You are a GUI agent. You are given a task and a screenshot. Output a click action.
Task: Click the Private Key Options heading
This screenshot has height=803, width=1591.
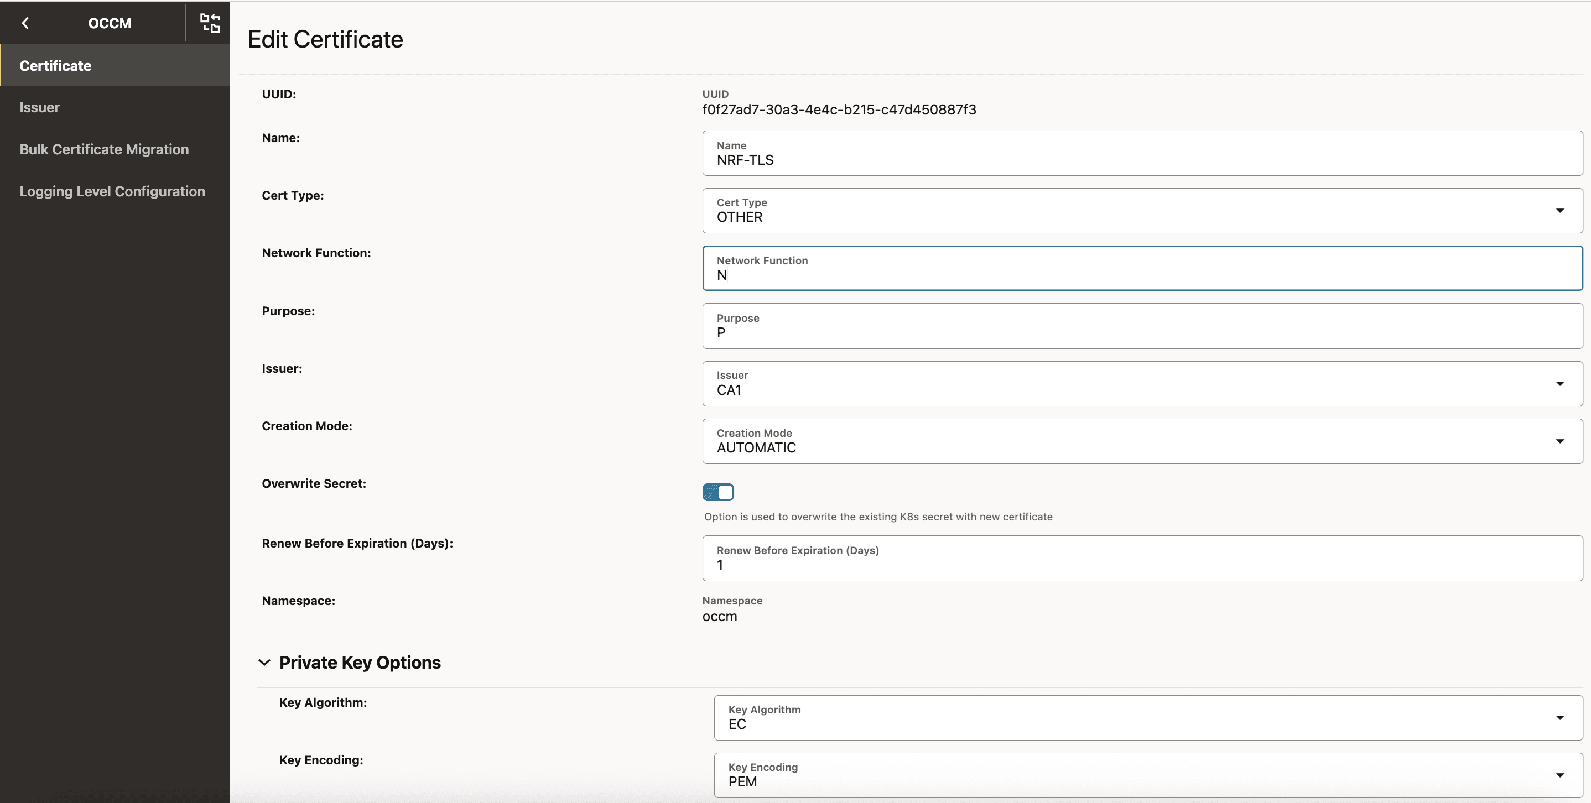[x=360, y=663]
